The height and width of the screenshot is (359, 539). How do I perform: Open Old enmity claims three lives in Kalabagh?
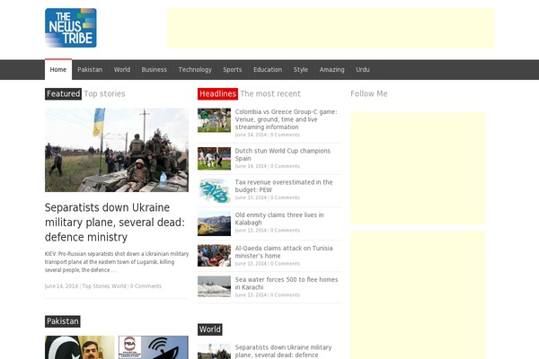click(x=279, y=218)
